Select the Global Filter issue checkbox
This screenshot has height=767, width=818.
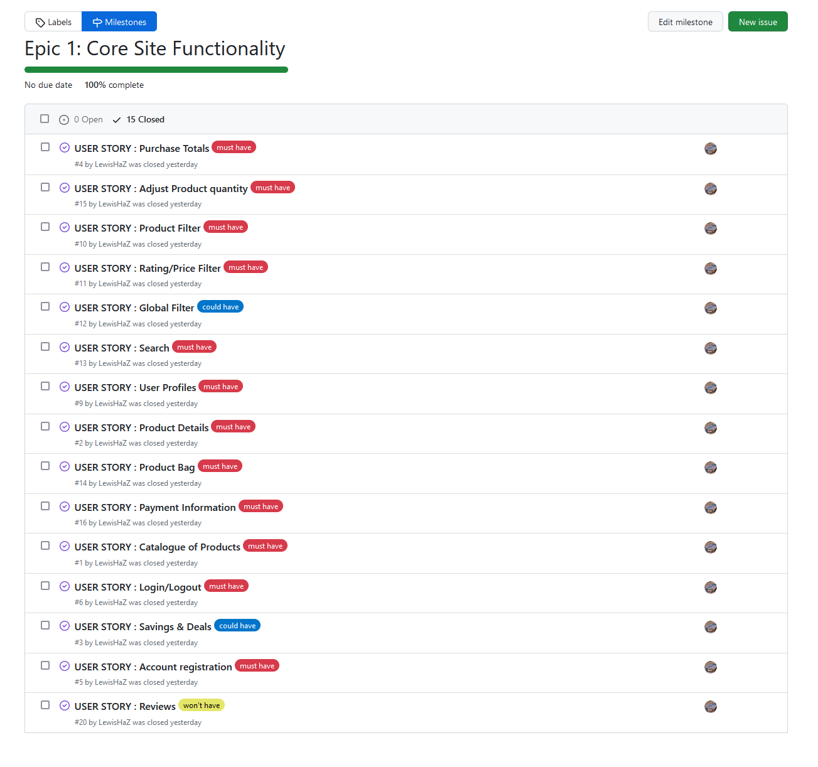click(x=45, y=306)
